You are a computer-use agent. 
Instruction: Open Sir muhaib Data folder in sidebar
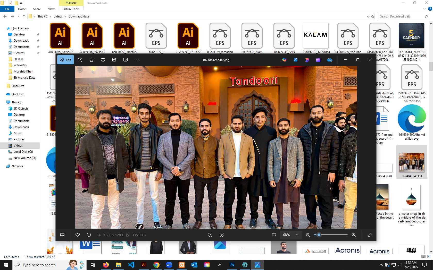pyautogui.click(x=24, y=78)
